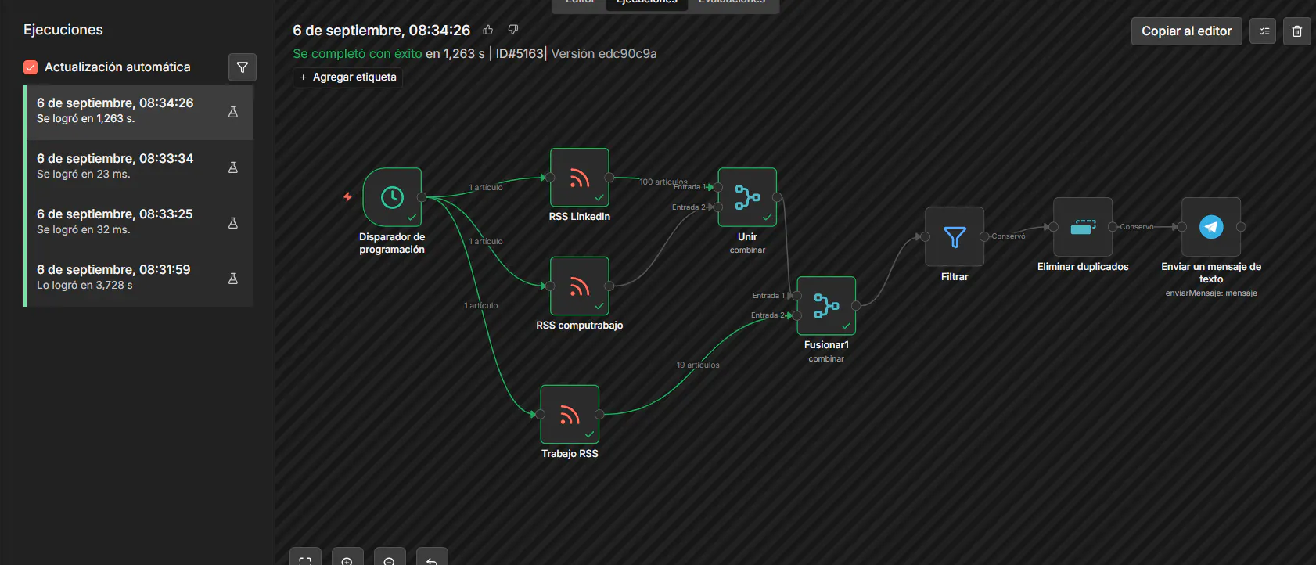Click the Ejecuciones sidebar heading
This screenshot has height=565, width=1316.
(63, 30)
